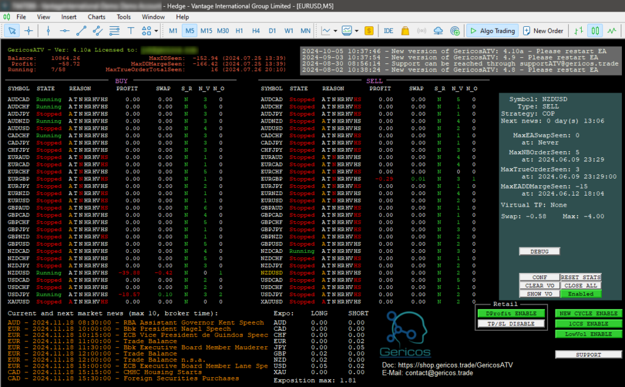Open the MetaEditor IDE

[x=388, y=30]
